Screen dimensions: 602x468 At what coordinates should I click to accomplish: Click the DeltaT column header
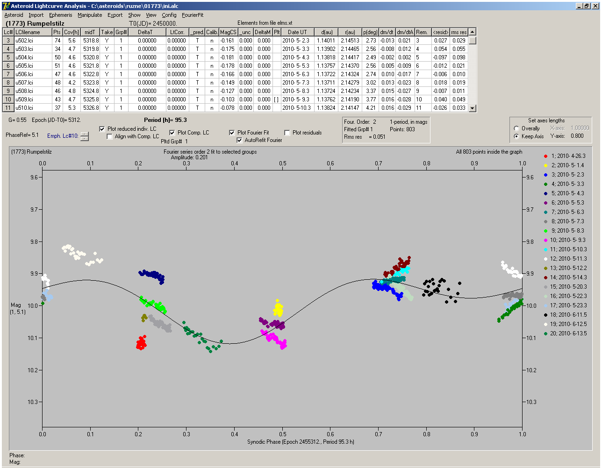(147, 32)
